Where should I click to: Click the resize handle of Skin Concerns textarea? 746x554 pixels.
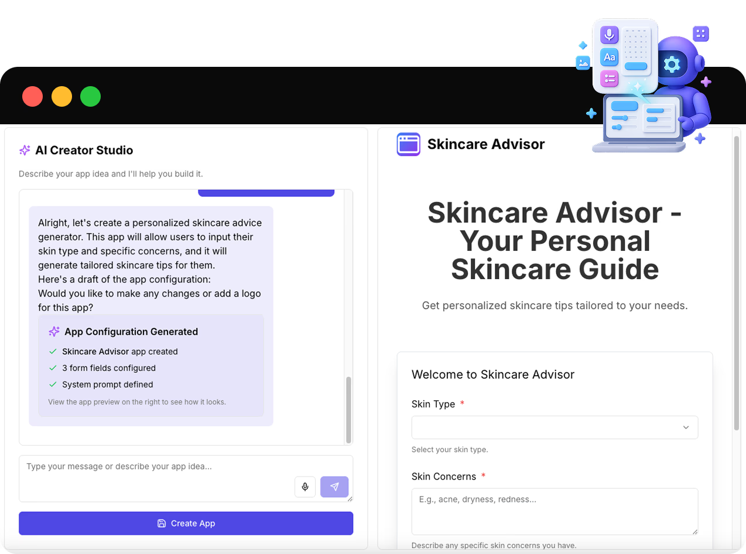tap(694, 532)
